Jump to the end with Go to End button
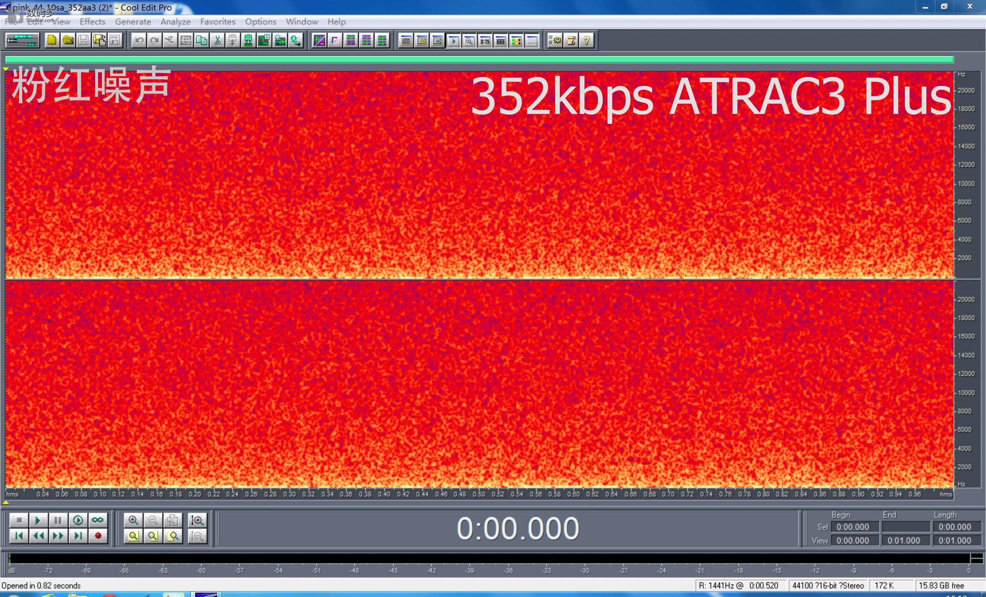Screen dimensions: 986x597 [x=78, y=536]
